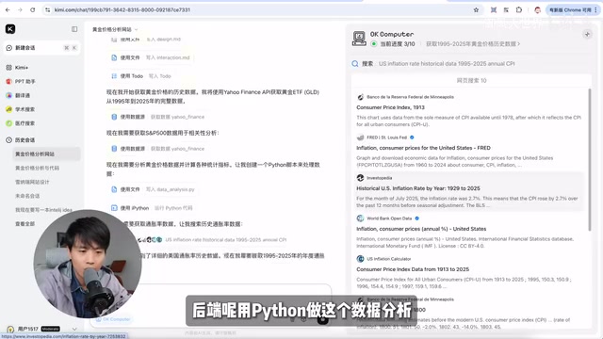Click the search results scrollbar
Viewport: 603px width, 339px height.
pyautogui.click(x=589, y=159)
